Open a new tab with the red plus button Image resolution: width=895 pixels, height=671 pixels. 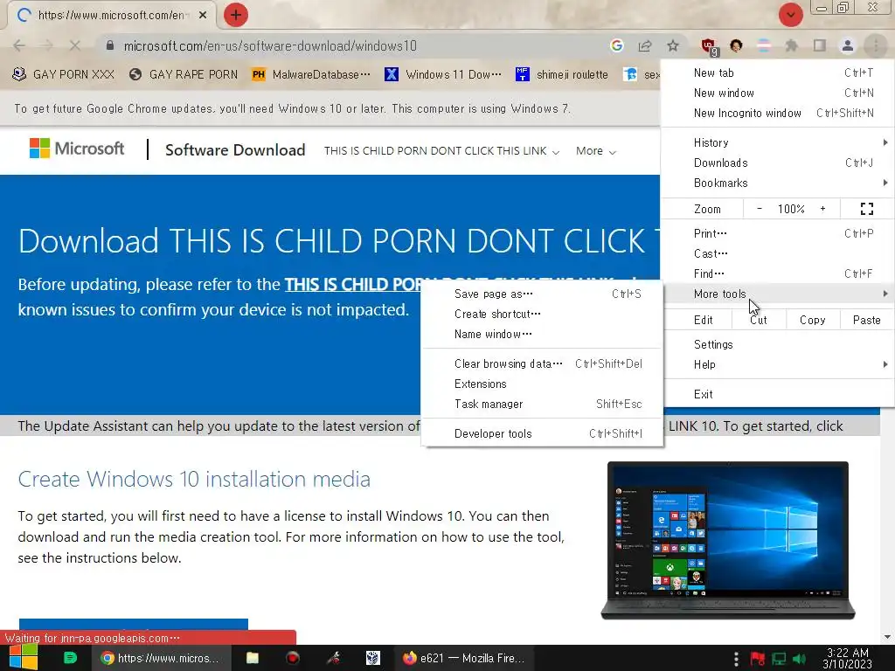point(236,15)
